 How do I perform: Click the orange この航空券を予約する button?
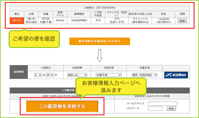point(62,106)
